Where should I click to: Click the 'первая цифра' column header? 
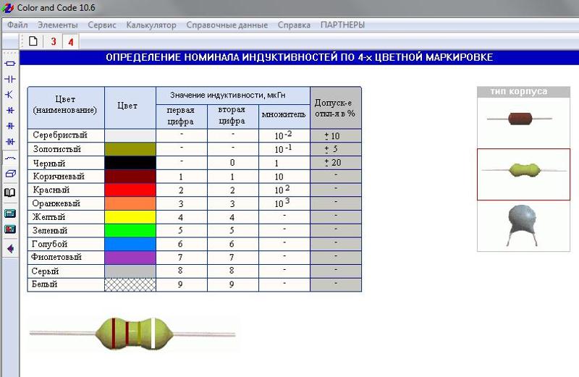click(180, 116)
